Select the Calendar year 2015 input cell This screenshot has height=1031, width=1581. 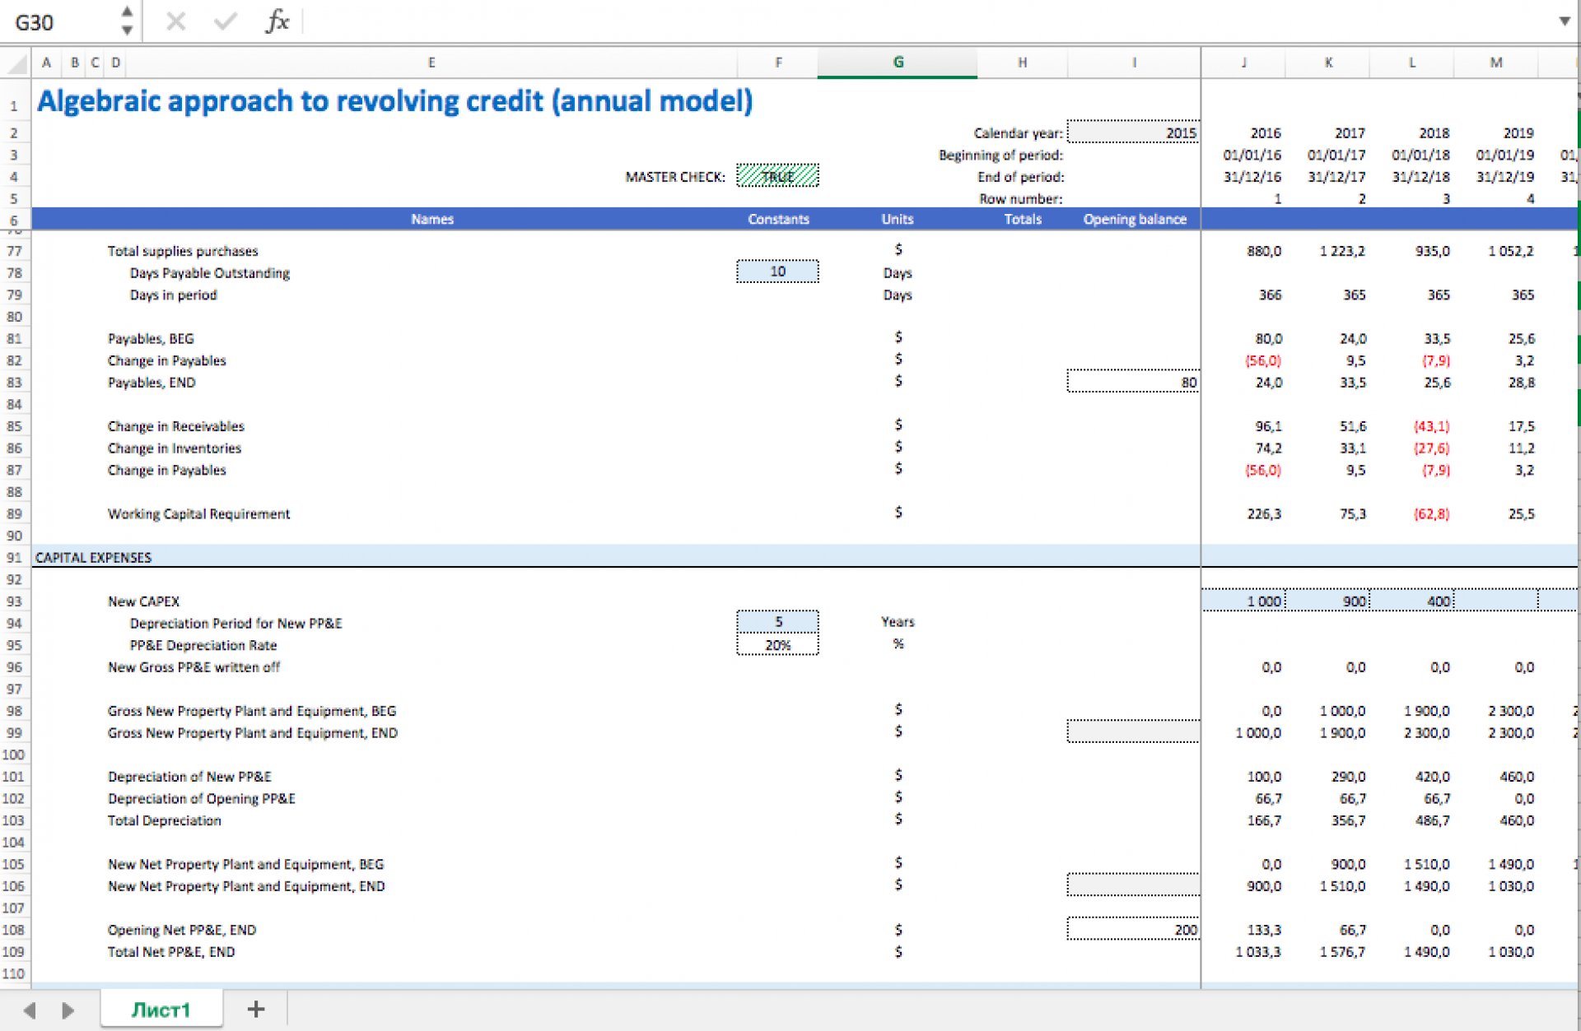pyautogui.click(x=1133, y=132)
